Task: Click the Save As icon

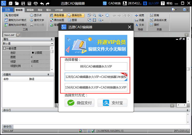Action: [x=29, y=3]
